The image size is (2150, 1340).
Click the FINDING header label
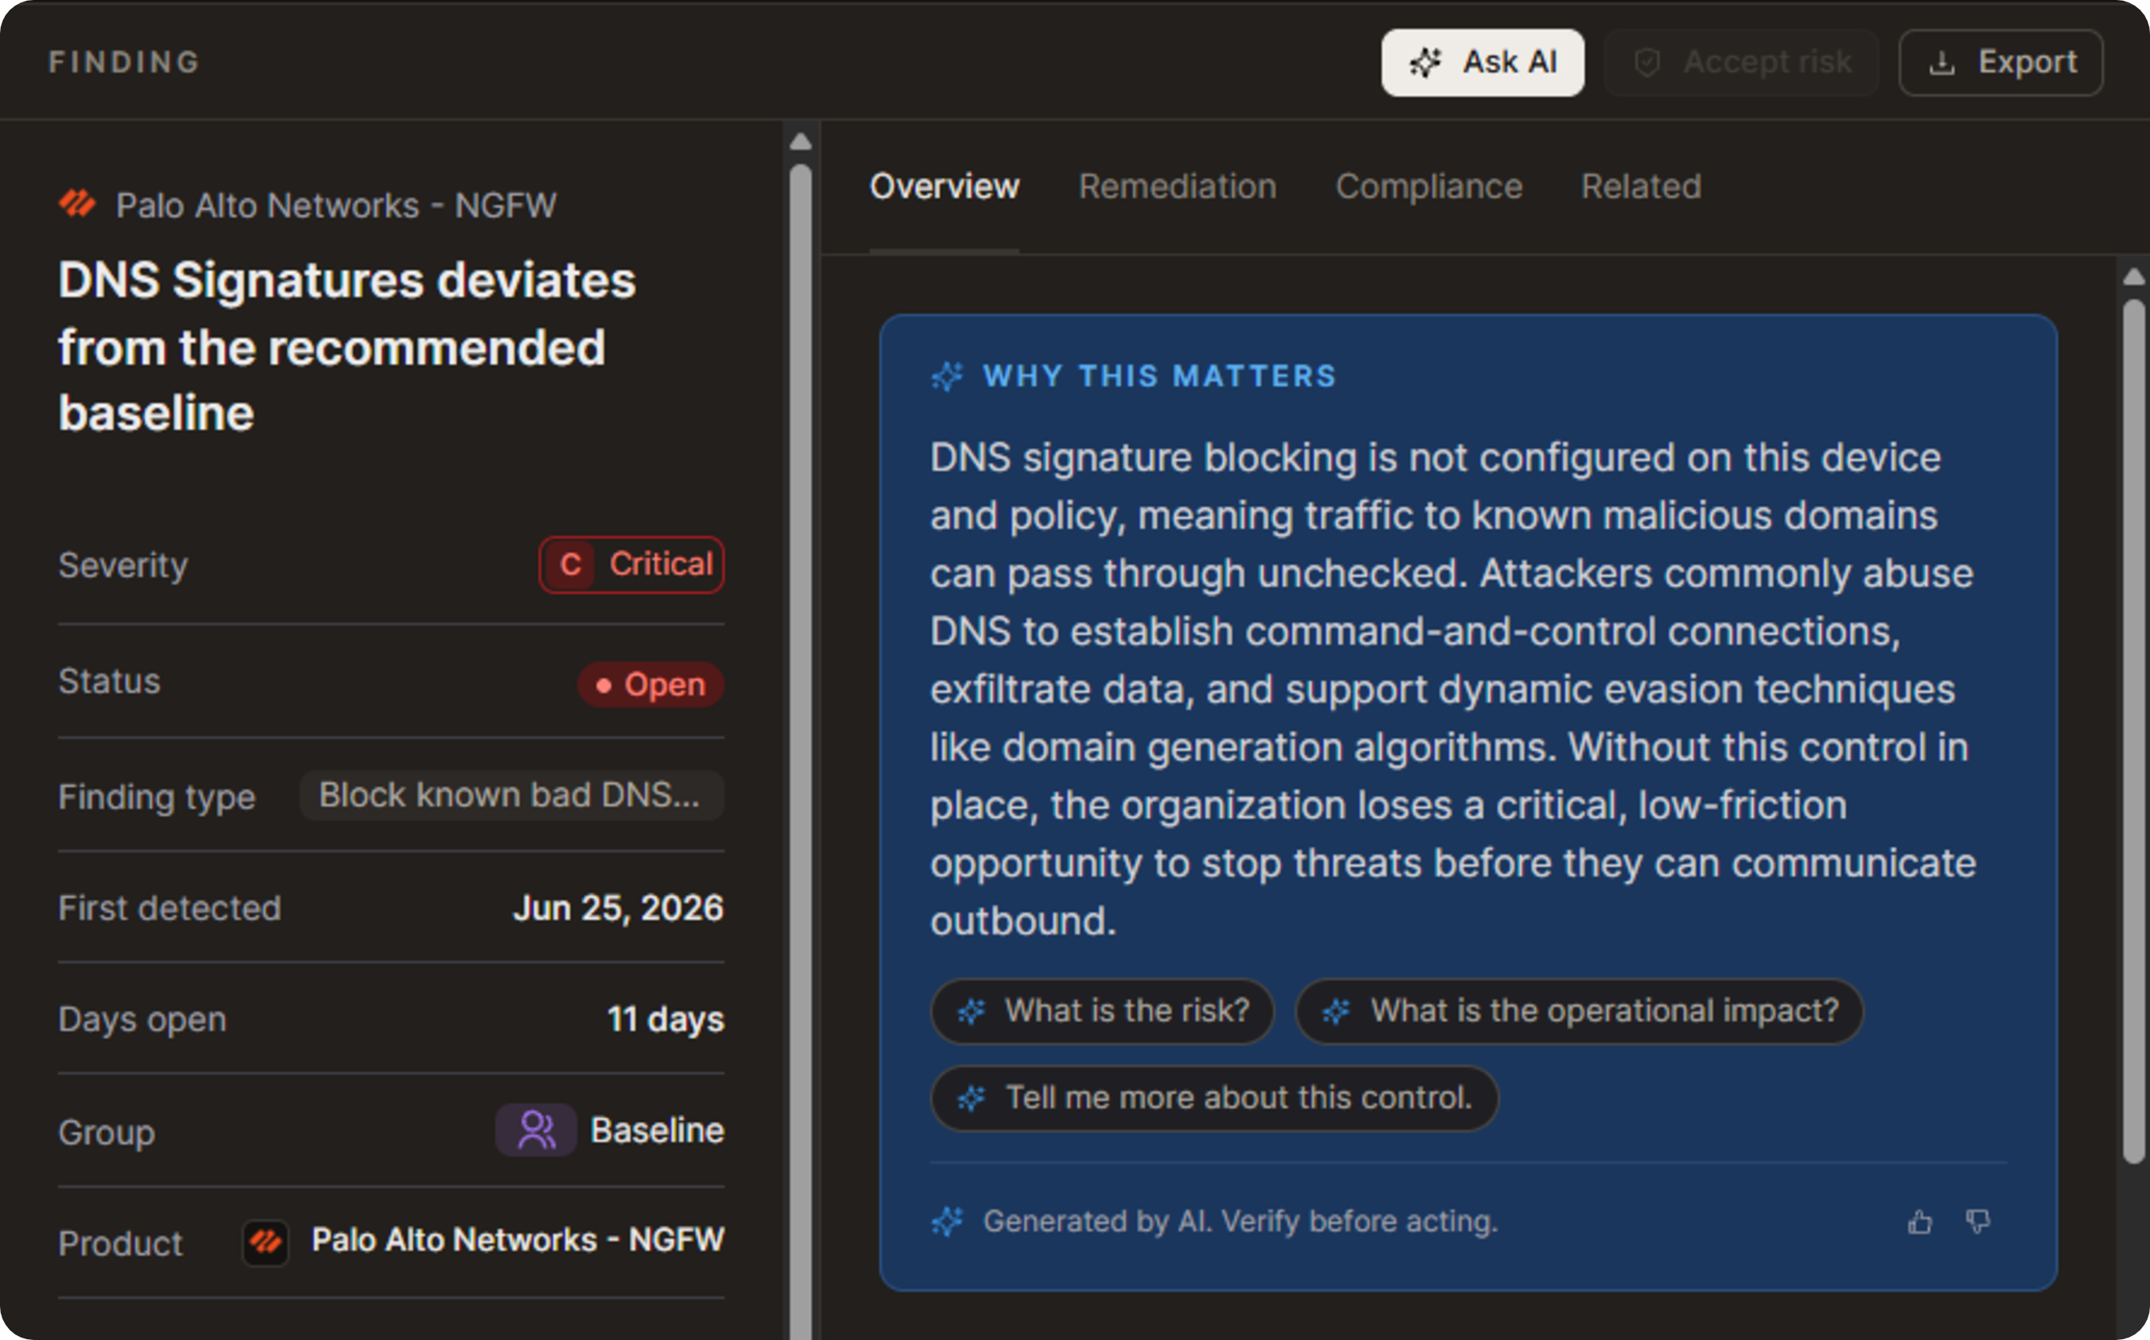(x=124, y=62)
